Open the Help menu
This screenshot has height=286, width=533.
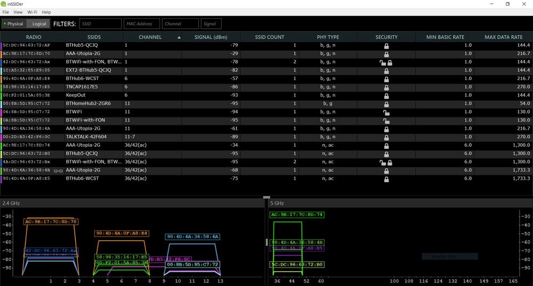[x=46, y=12]
